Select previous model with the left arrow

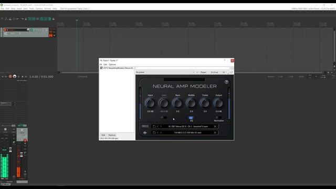pyautogui.click(x=157, y=127)
